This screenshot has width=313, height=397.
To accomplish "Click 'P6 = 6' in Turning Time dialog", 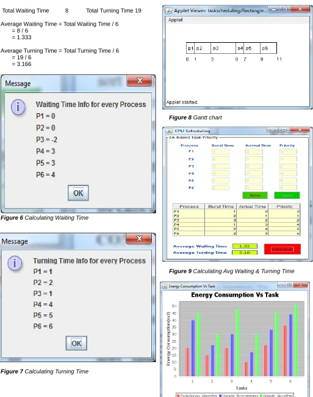I will click(43, 326).
